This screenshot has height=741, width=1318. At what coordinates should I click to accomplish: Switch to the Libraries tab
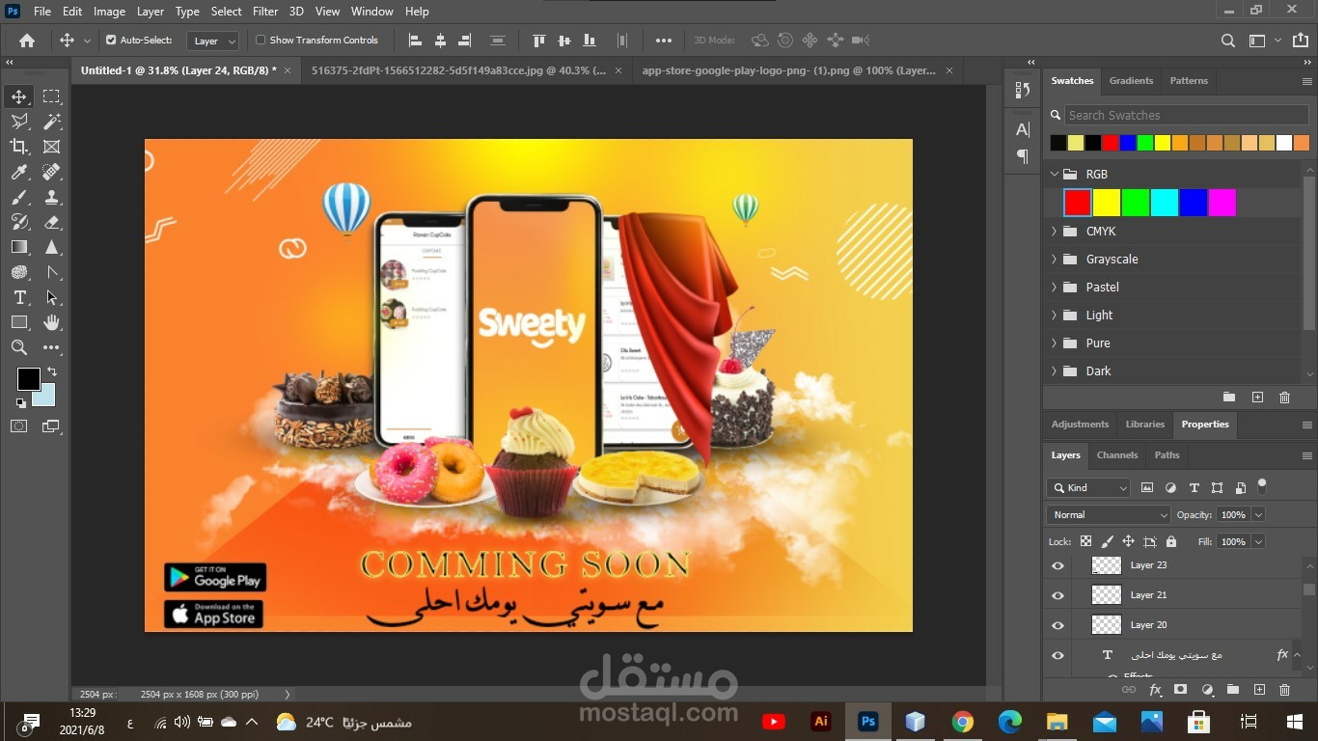(1145, 425)
